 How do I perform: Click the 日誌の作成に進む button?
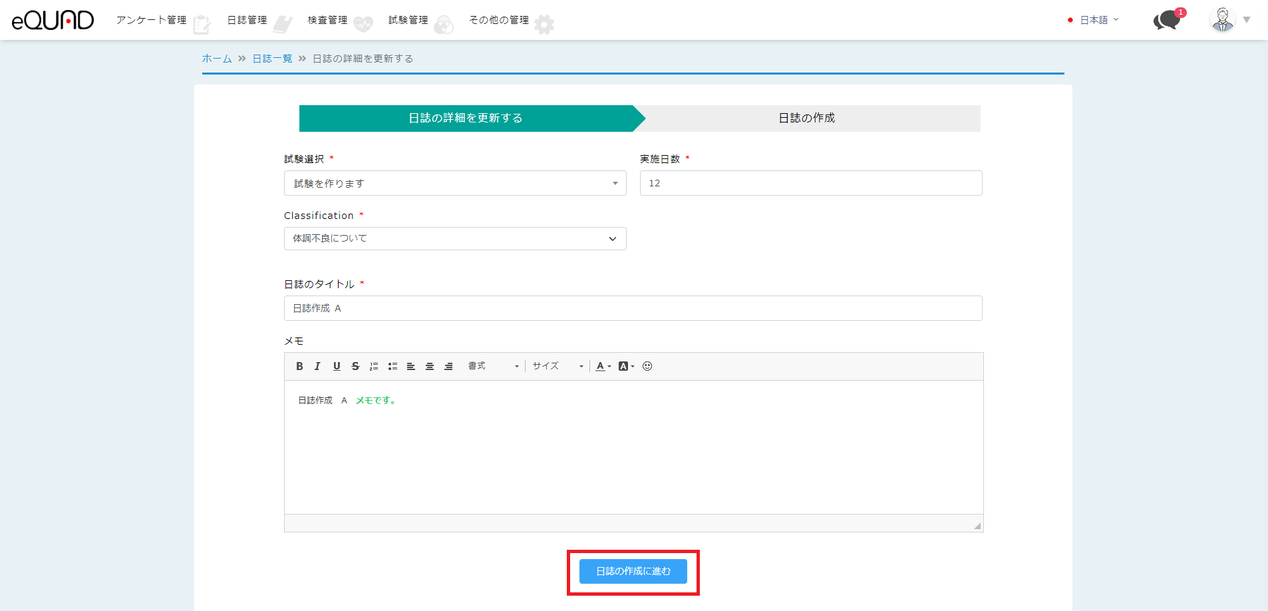pos(633,571)
